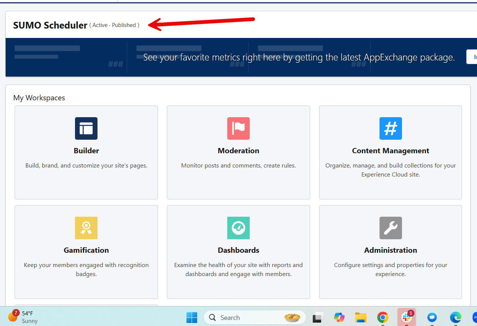This screenshot has height=326, width=477.
Task: Open Microsoft Copilot from the taskbar
Action: [x=339, y=317]
